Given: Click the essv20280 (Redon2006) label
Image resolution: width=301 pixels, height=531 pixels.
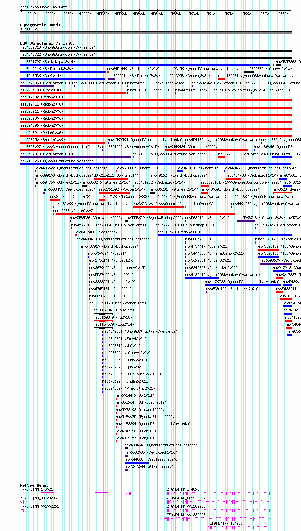Looking at the screenshot, I should click(42, 118).
